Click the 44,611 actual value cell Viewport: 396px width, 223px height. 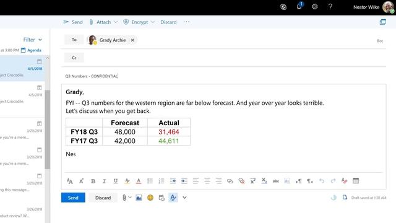pyautogui.click(x=169, y=141)
